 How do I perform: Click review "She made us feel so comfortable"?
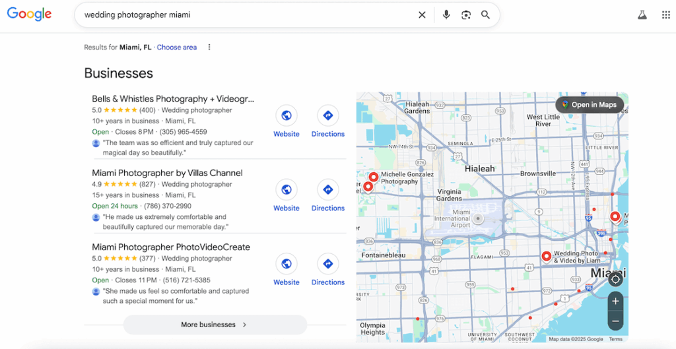point(176,296)
